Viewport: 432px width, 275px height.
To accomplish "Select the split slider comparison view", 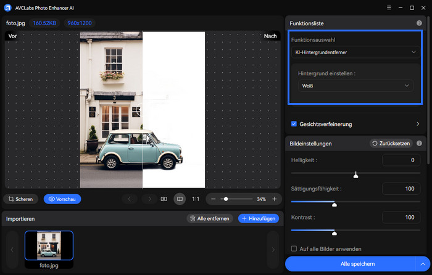I will point(180,199).
